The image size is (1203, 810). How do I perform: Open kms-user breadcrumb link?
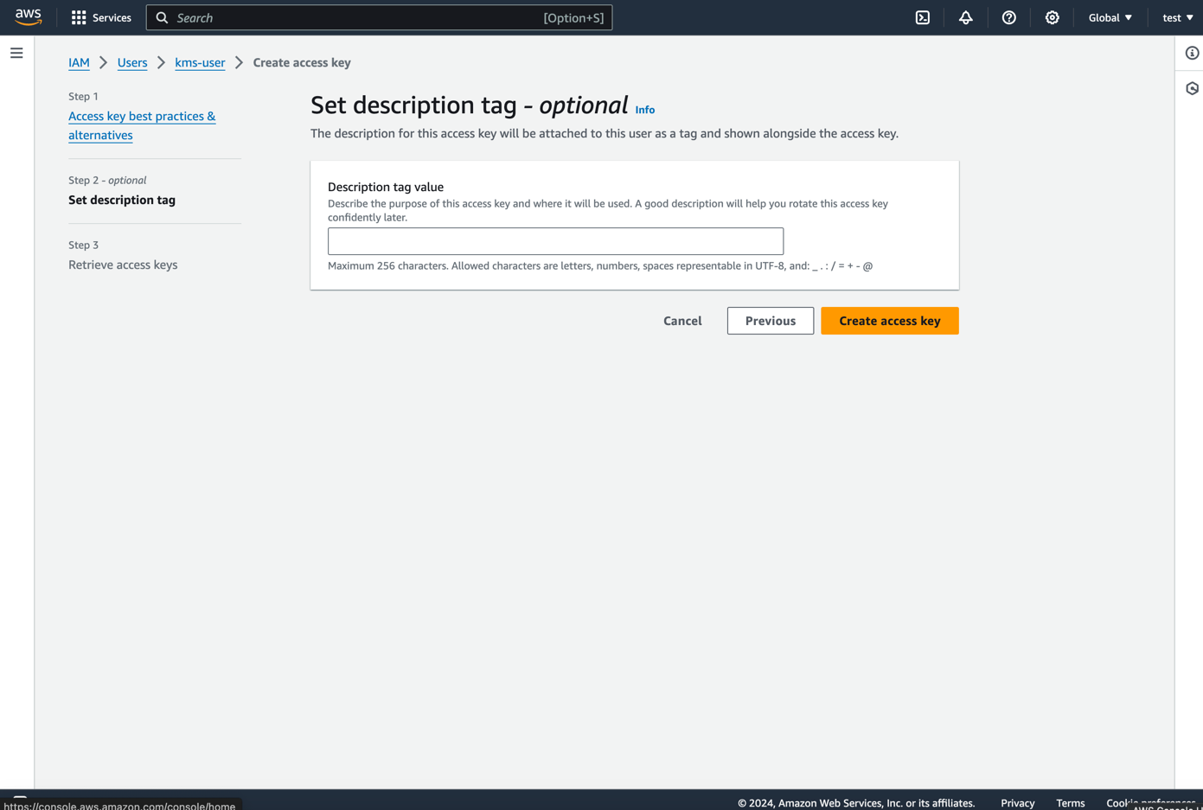(x=200, y=62)
